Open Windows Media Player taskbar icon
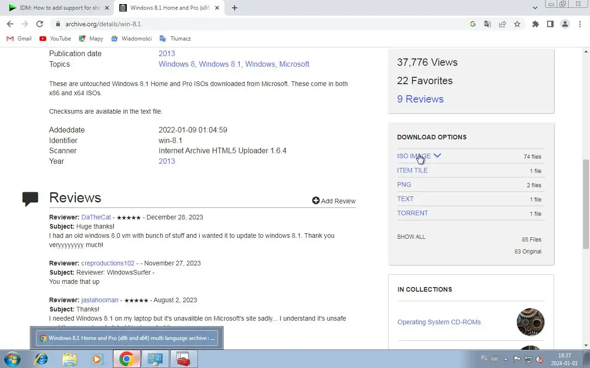The image size is (590, 368). (97, 359)
